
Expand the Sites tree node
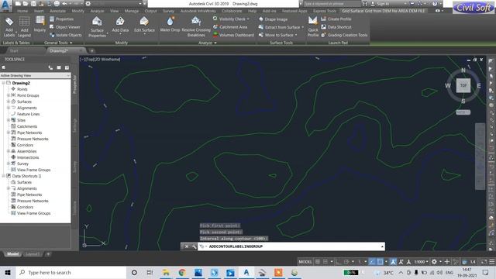click(9, 120)
